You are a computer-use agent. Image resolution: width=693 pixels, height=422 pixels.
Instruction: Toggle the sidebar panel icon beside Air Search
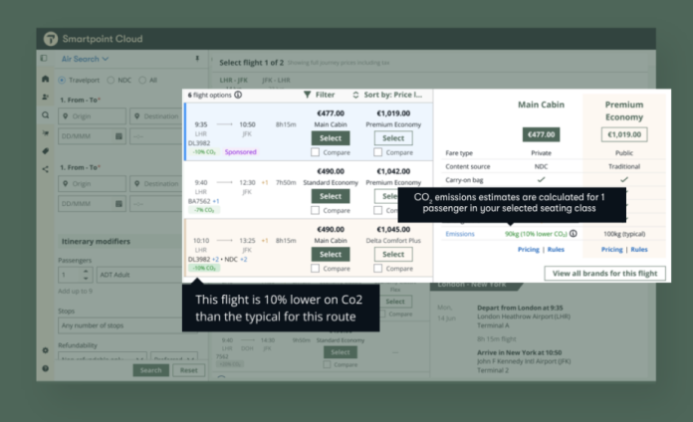tap(44, 59)
